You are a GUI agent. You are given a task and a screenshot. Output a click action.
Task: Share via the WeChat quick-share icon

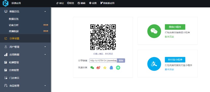[x=92, y=68]
